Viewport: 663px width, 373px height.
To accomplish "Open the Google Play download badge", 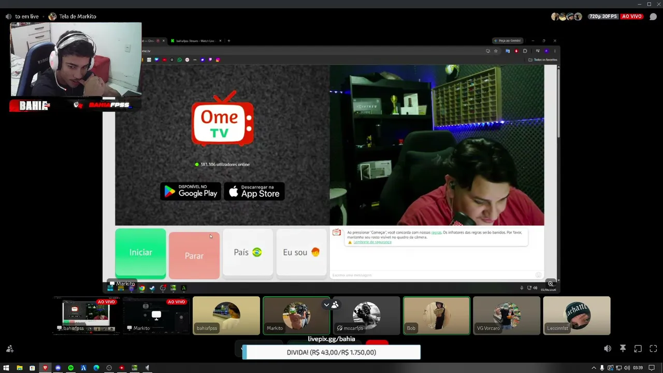I will tap(191, 192).
